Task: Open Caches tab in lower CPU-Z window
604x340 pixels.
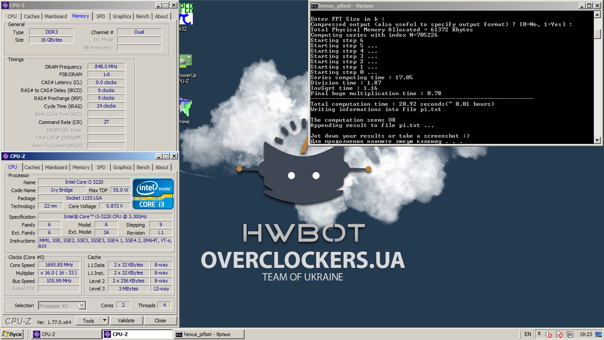Action: pos(32,167)
